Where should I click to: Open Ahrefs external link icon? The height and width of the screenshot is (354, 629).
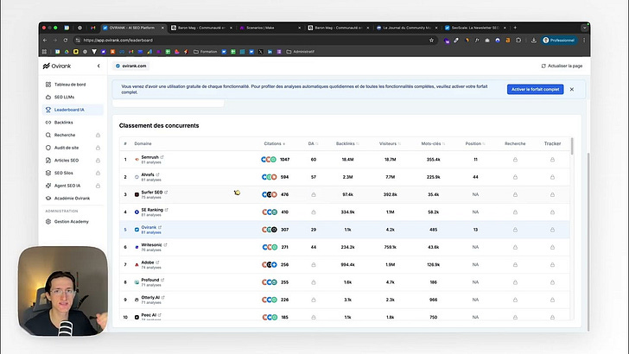(157, 174)
